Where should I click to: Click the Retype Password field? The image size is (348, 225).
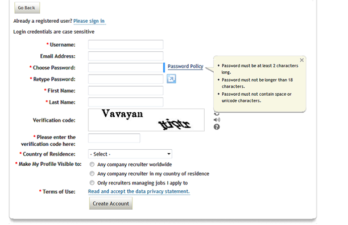point(126,79)
